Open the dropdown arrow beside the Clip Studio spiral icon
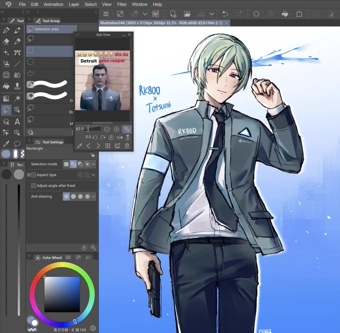 click(145, 14)
